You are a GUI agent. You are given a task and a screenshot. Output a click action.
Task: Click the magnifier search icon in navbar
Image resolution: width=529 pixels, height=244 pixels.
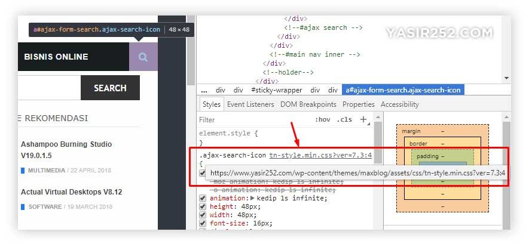pos(143,57)
